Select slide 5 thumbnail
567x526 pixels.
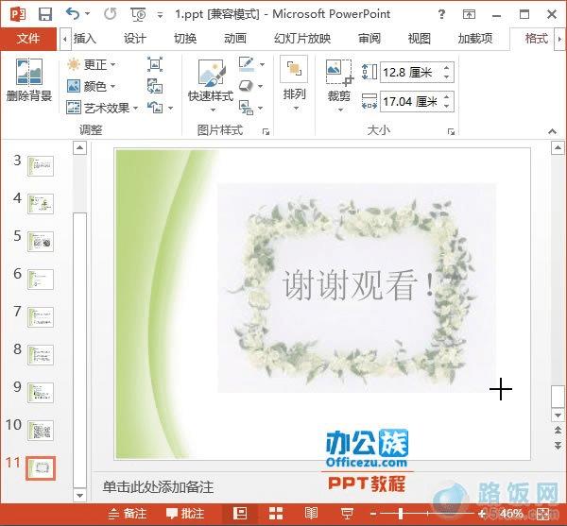click(x=41, y=242)
